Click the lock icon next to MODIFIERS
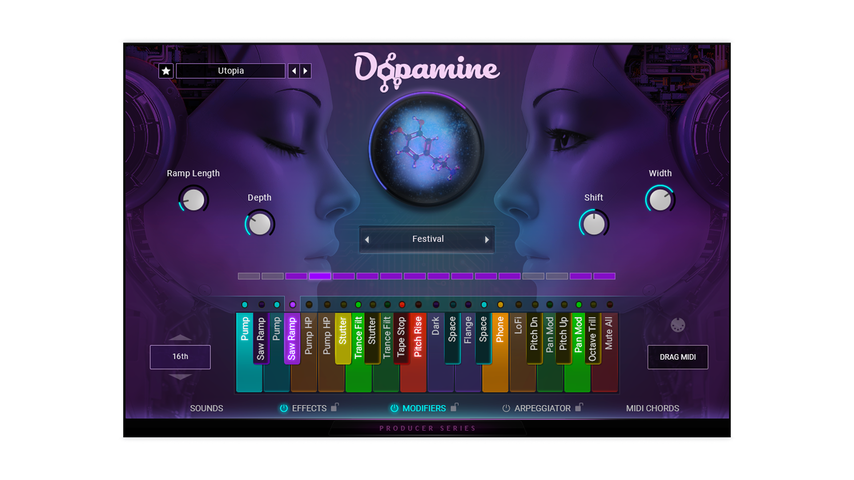 pyautogui.click(x=454, y=407)
